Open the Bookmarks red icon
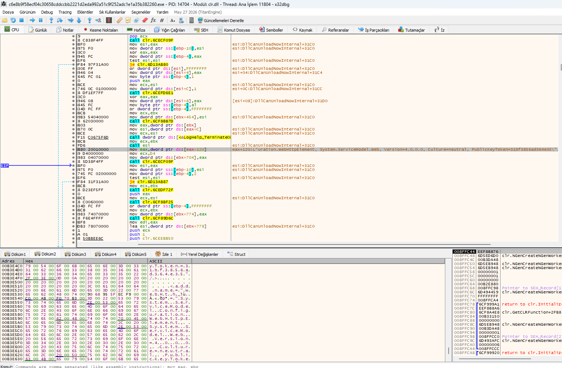The height and width of the screenshot is (368, 562). click(x=145, y=20)
